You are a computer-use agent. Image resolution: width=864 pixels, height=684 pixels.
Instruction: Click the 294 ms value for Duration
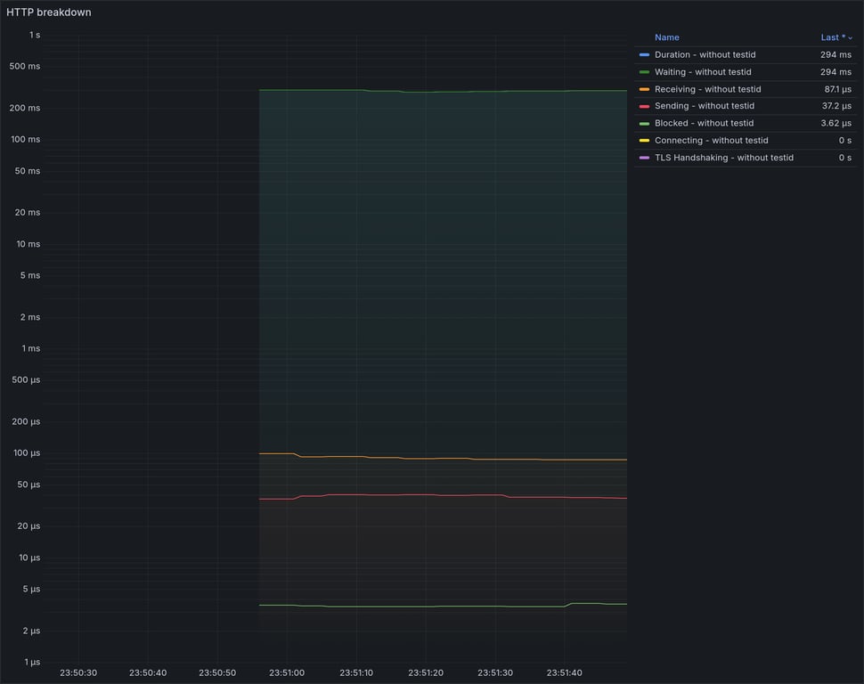coord(835,54)
